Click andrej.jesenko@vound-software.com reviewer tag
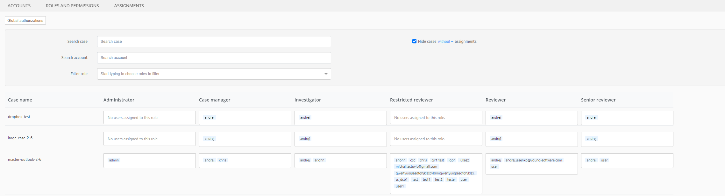Image resolution: width=725 pixels, height=196 pixels. click(533, 160)
